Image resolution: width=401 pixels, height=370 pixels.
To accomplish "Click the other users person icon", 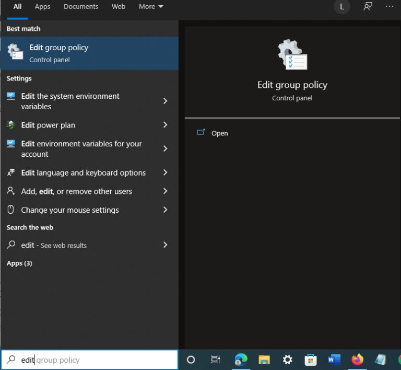I will click(11, 191).
